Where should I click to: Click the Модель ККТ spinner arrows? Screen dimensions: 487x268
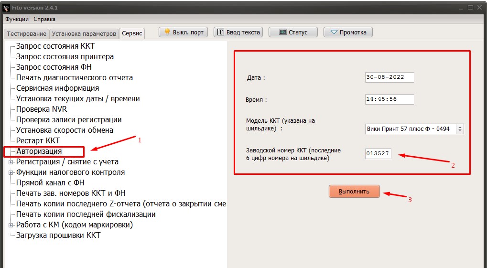[460, 129]
